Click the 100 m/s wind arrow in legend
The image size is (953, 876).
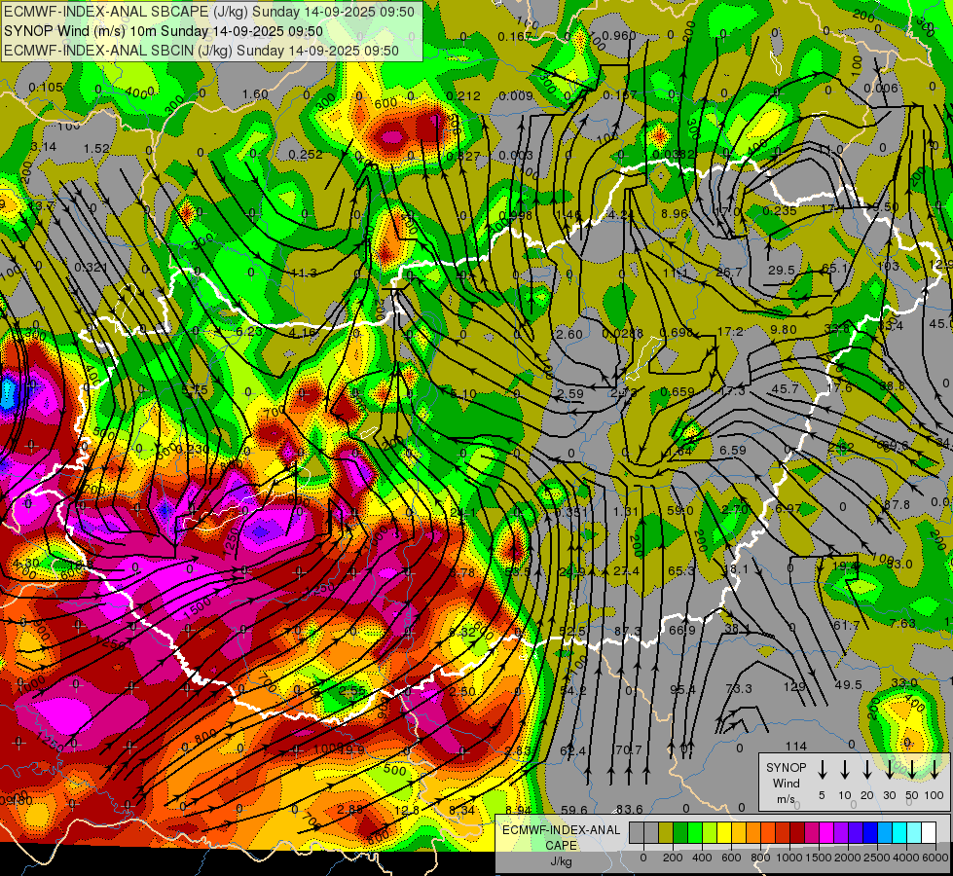tap(935, 769)
